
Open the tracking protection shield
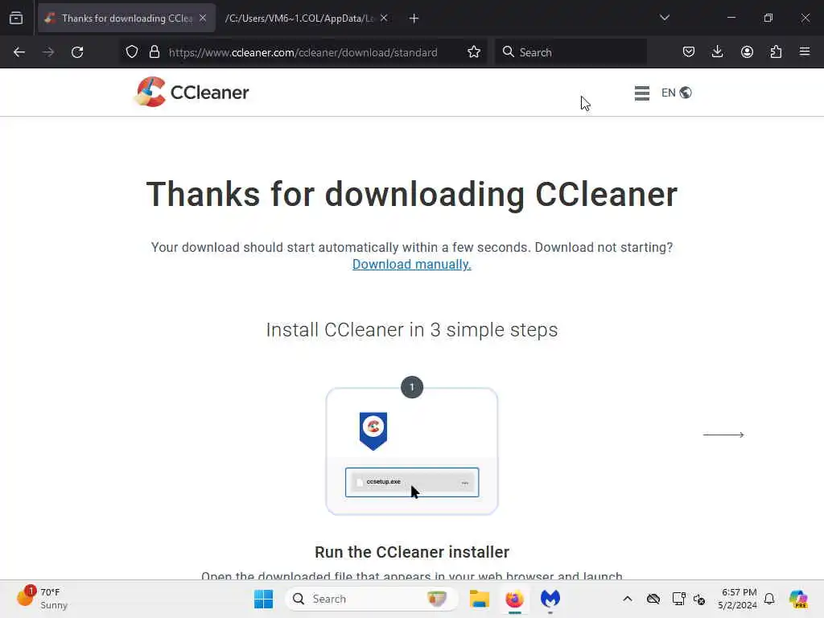(x=132, y=52)
